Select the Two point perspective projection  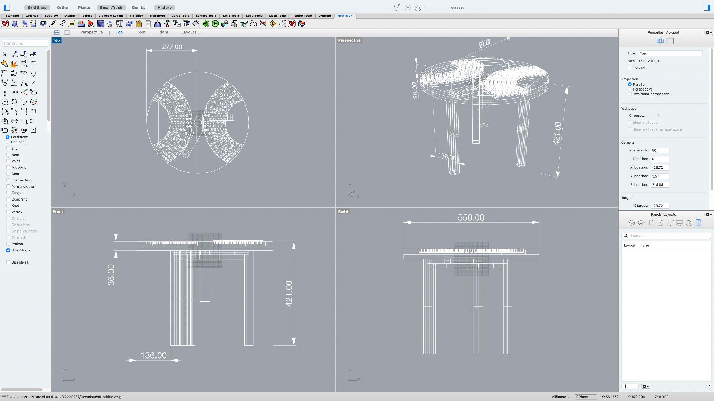point(630,94)
